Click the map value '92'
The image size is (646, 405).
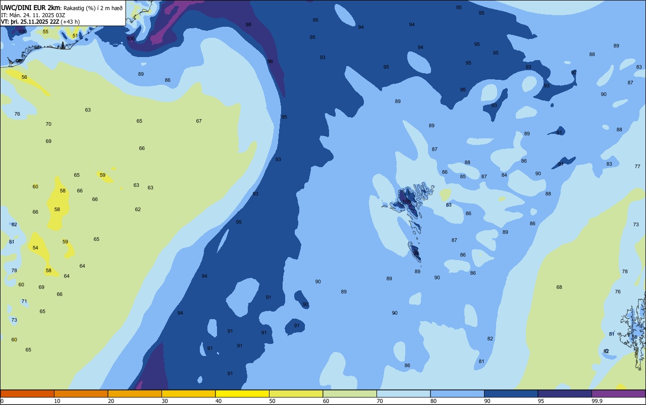click(574, 72)
